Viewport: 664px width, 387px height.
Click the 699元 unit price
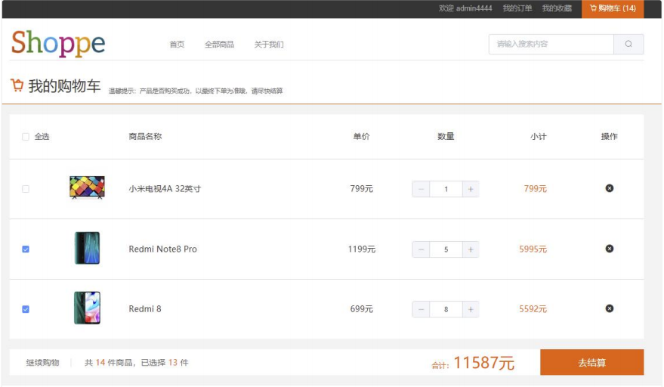click(x=362, y=309)
